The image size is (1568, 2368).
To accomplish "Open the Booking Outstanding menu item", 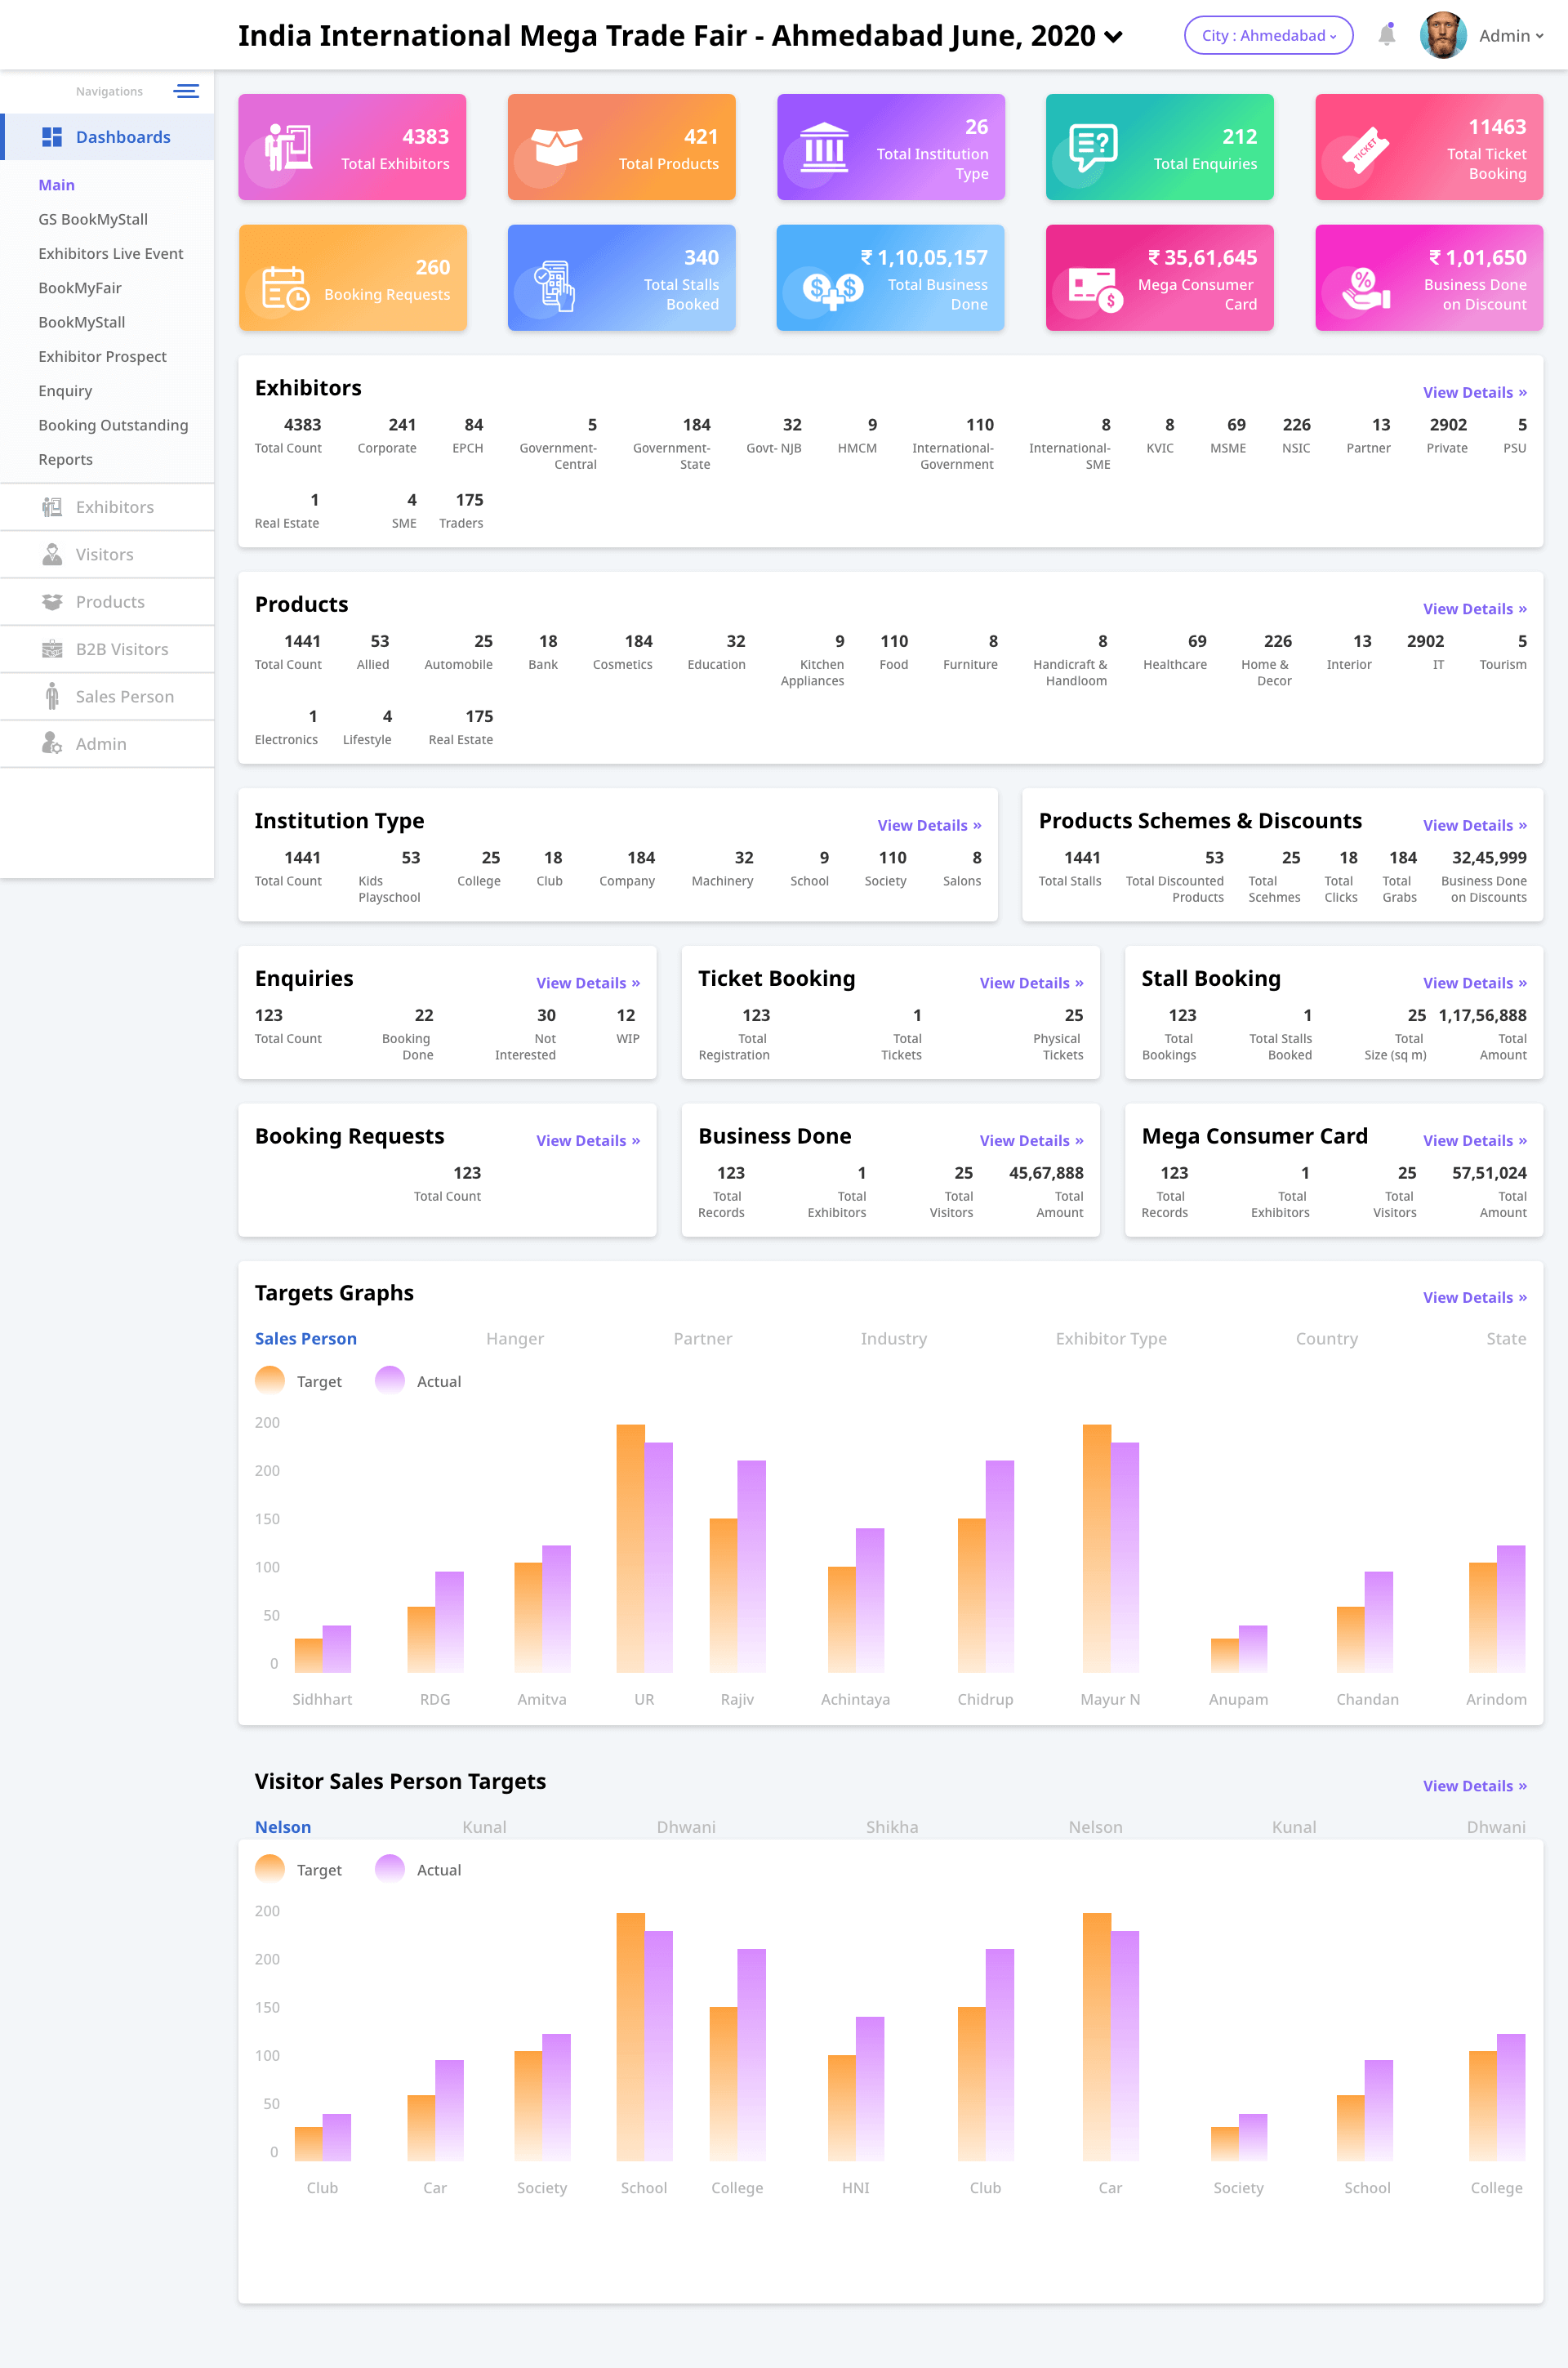I will pos(113,425).
